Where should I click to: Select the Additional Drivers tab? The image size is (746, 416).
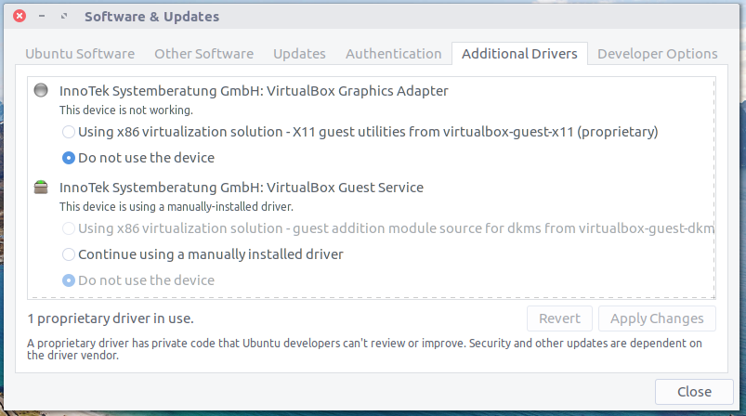click(519, 54)
